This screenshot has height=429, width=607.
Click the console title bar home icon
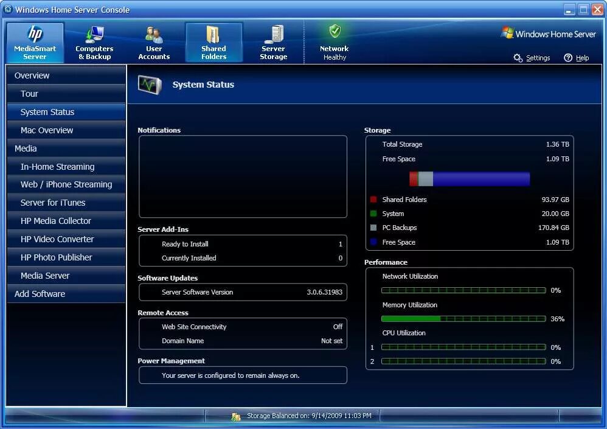8,9
